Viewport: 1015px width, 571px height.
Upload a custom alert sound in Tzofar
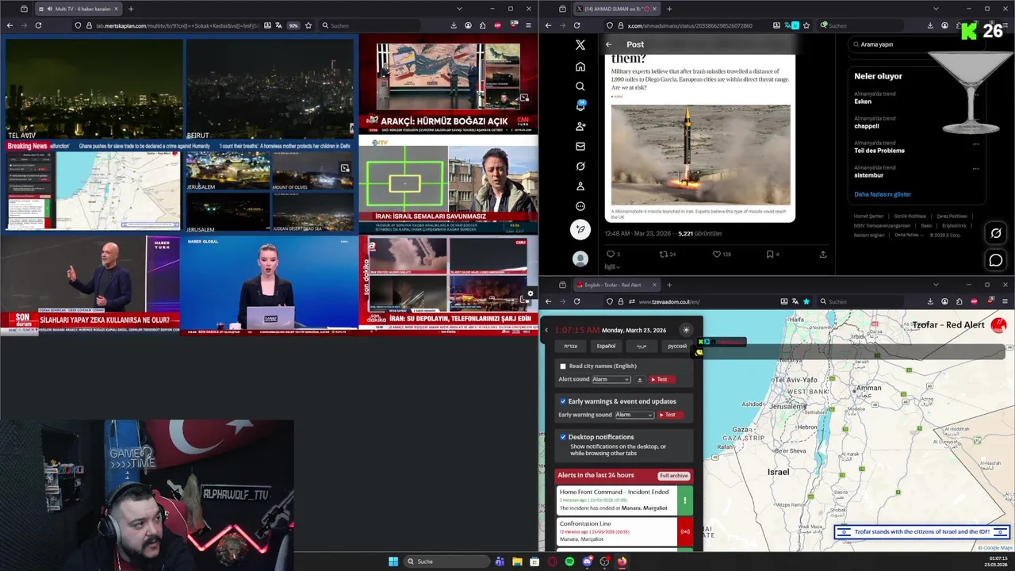(640, 380)
